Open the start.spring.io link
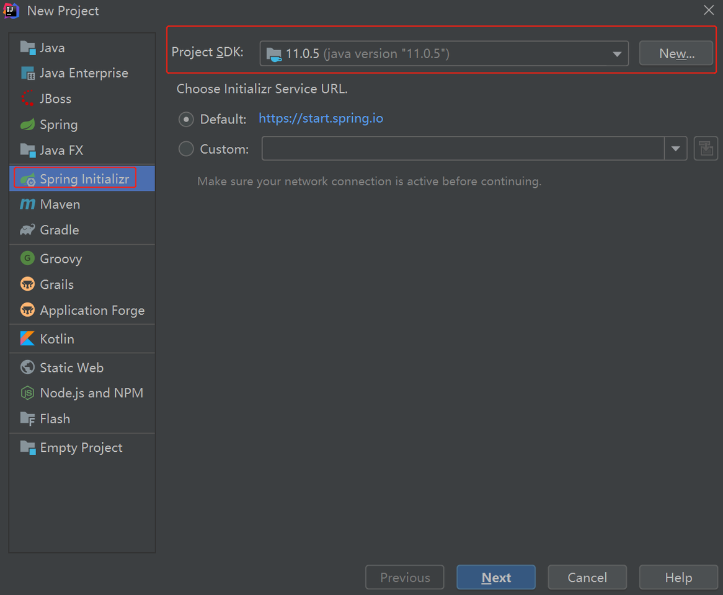This screenshot has height=595, width=723. click(321, 118)
